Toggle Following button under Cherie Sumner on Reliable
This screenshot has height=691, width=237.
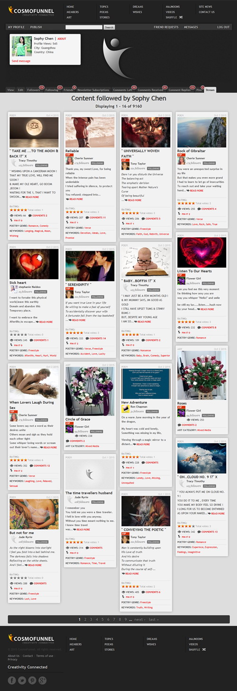[x=97, y=163]
